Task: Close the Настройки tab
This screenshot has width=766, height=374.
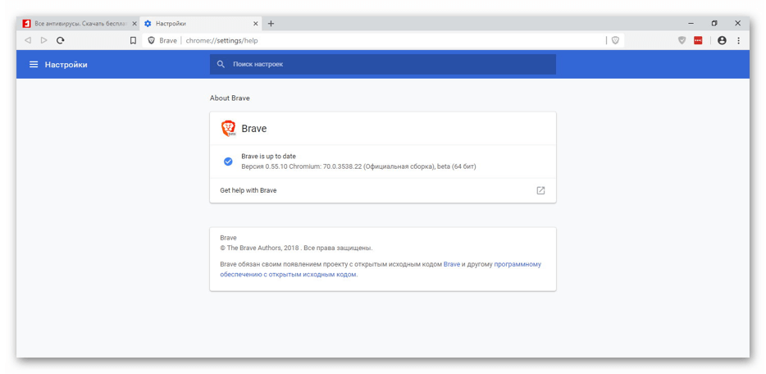Action: 256,24
